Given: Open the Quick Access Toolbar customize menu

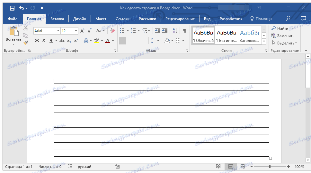Looking at the screenshot, I should (42, 8).
